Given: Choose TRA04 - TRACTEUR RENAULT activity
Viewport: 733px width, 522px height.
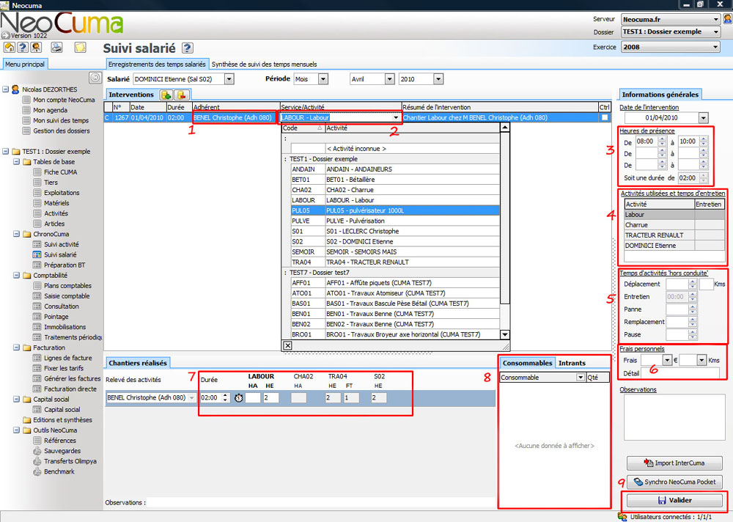Looking at the screenshot, I should tap(395, 262).
